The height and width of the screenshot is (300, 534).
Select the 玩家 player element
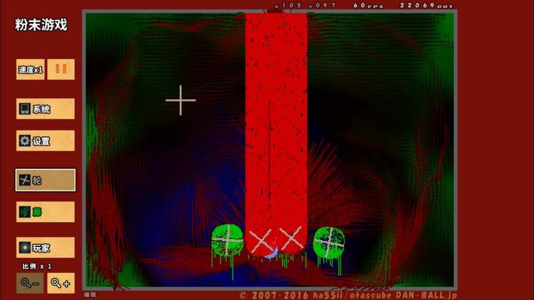click(45, 248)
